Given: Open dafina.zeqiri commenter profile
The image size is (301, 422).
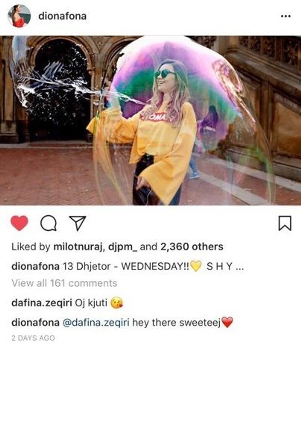Looking at the screenshot, I should tap(41, 303).
